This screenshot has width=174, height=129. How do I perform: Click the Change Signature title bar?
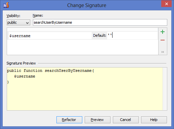[87, 5]
